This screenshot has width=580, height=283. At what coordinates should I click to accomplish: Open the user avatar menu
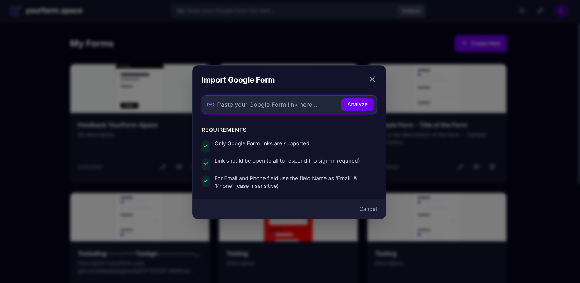point(561,11)
